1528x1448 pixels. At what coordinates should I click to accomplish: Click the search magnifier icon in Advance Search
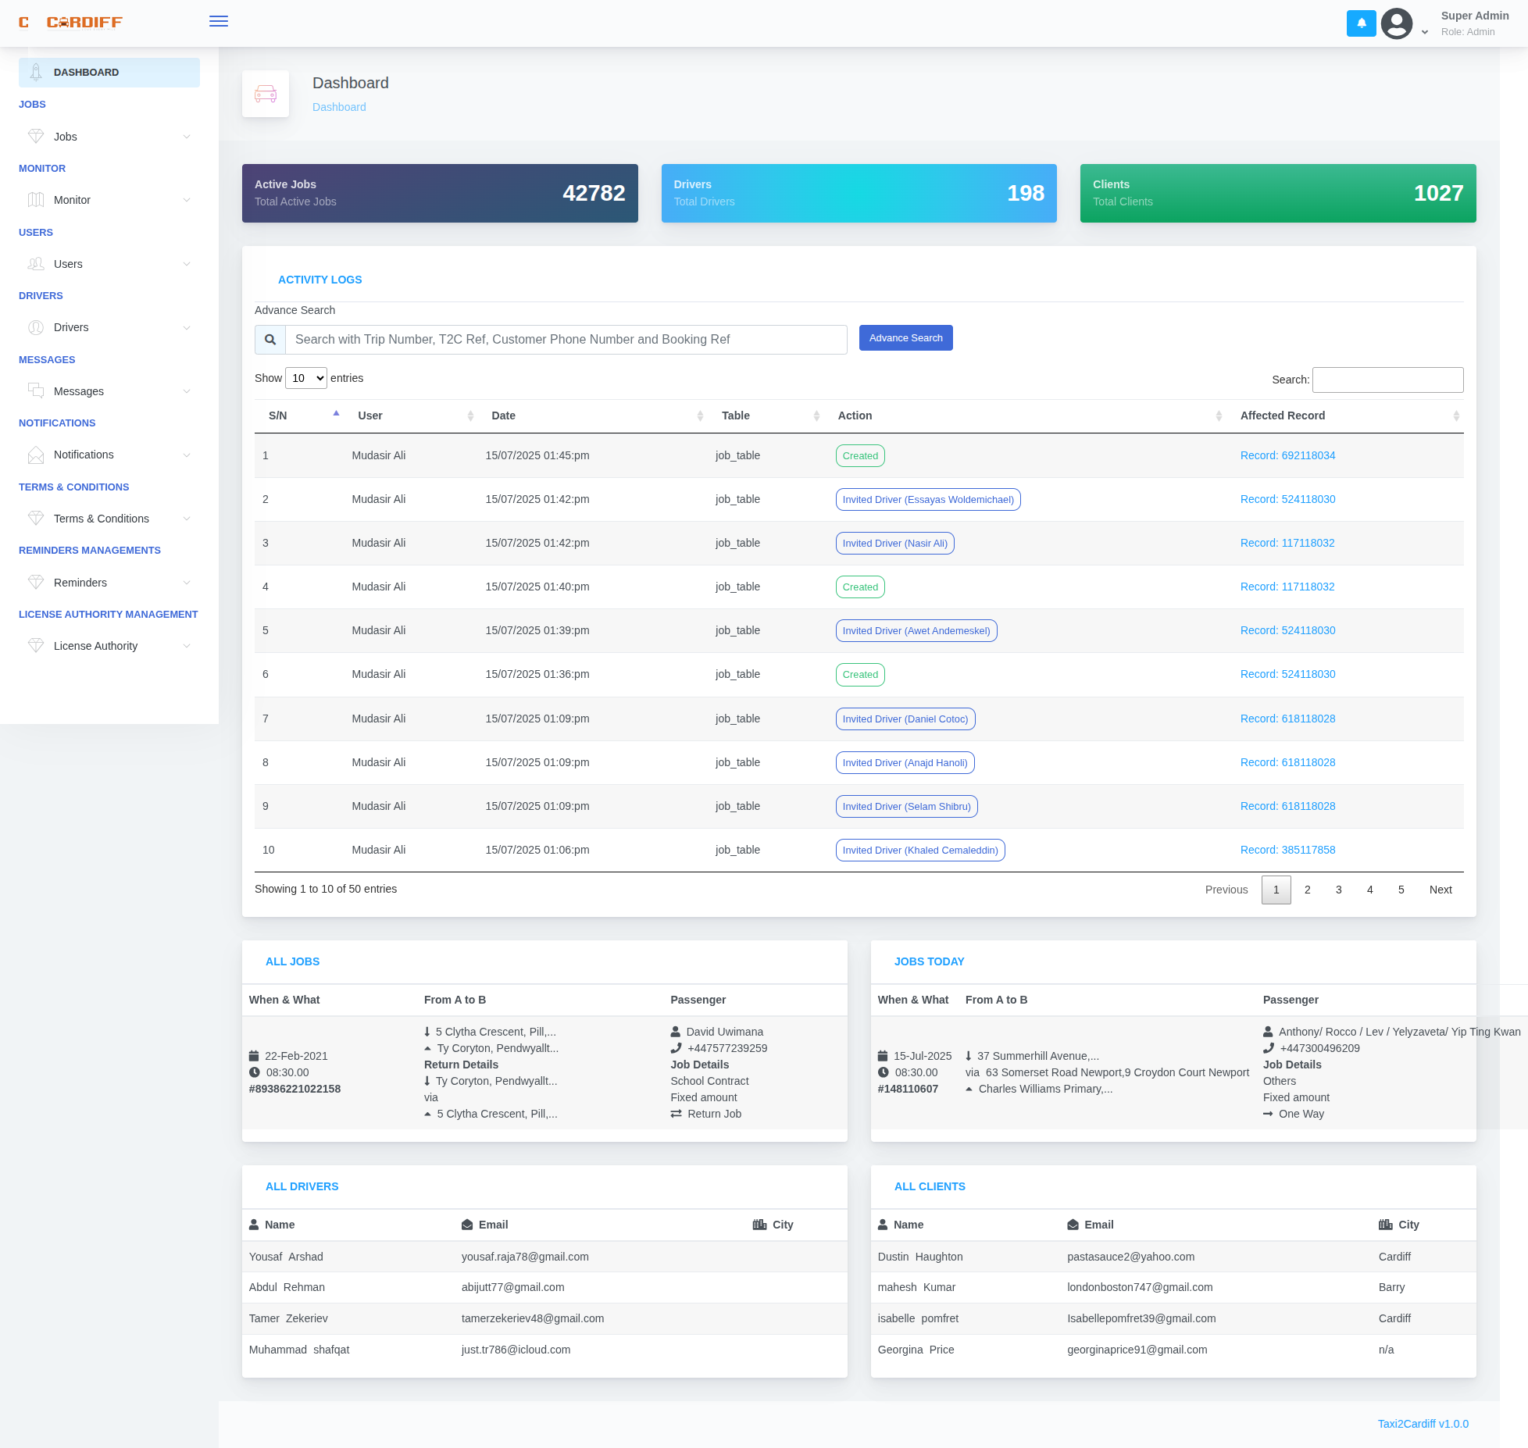(270, 340)
